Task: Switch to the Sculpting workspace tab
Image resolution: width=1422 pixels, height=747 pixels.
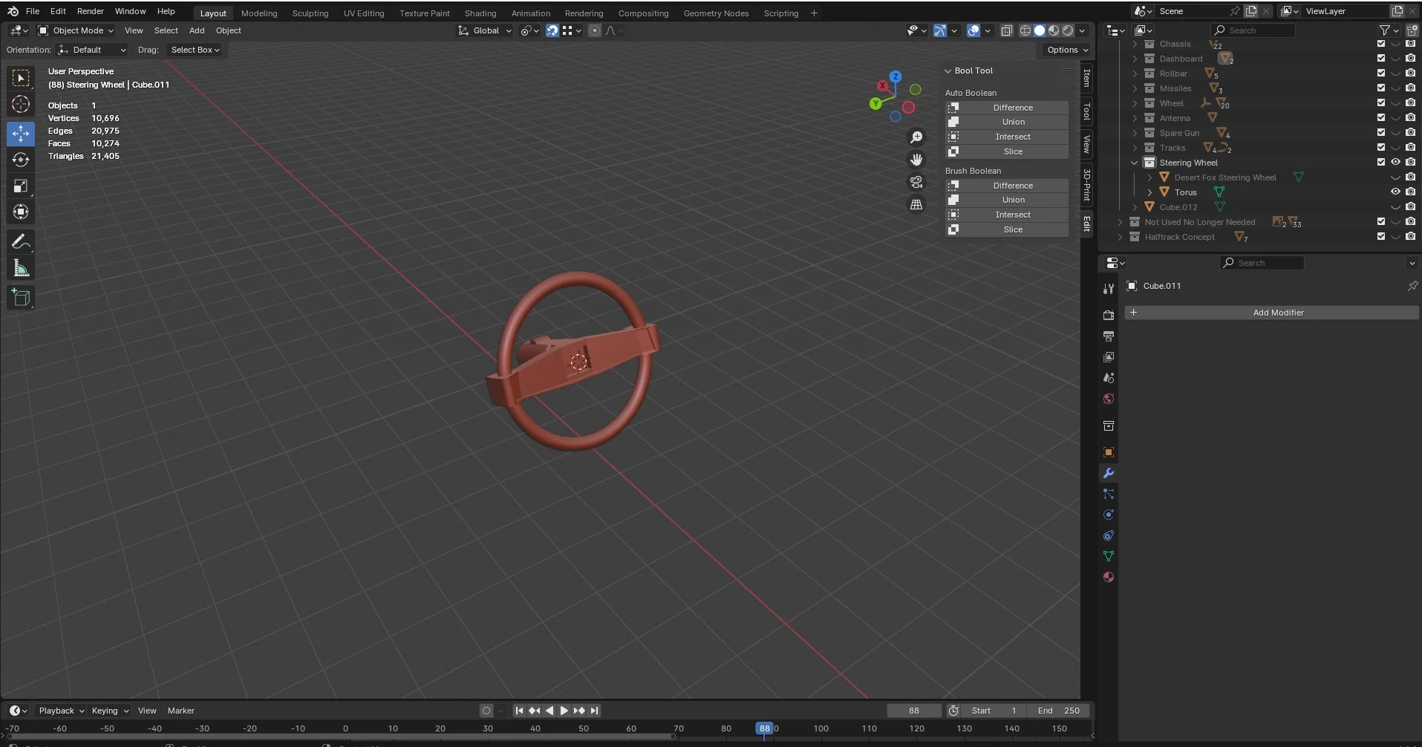Action: click(x=310, y=13)
